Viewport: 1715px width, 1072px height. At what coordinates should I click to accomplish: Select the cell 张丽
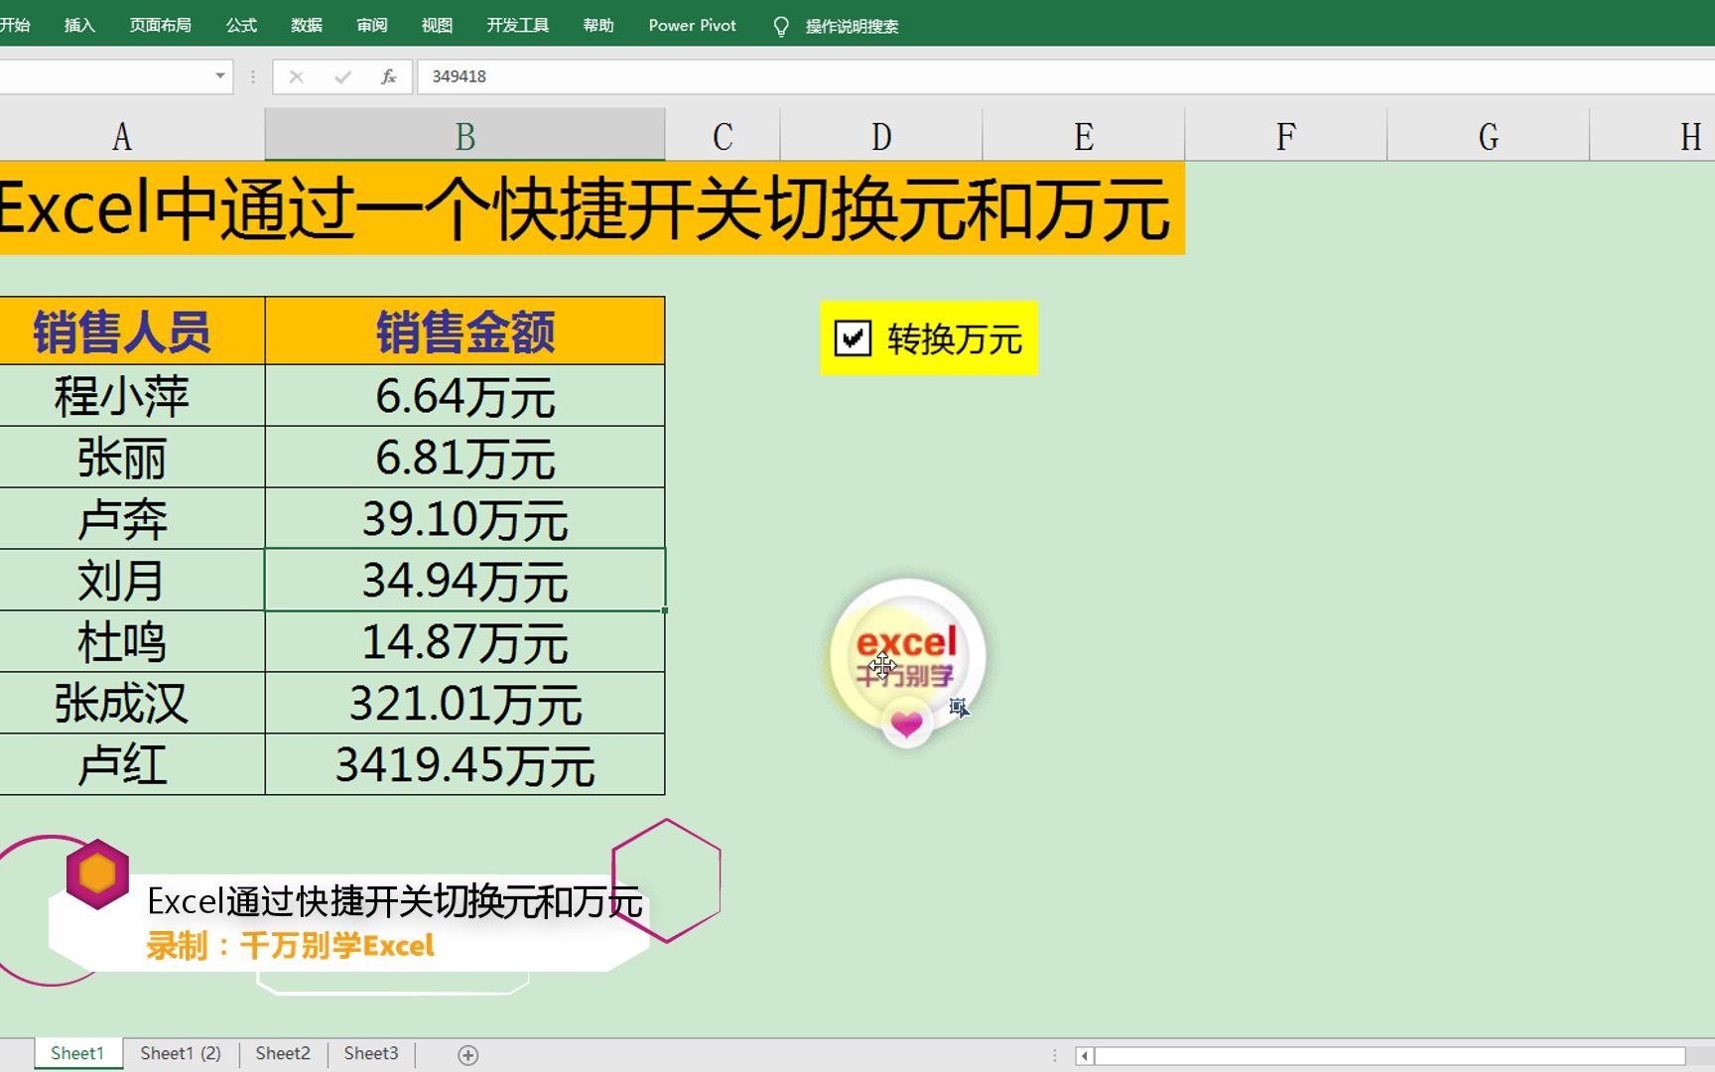pos(132,458)
